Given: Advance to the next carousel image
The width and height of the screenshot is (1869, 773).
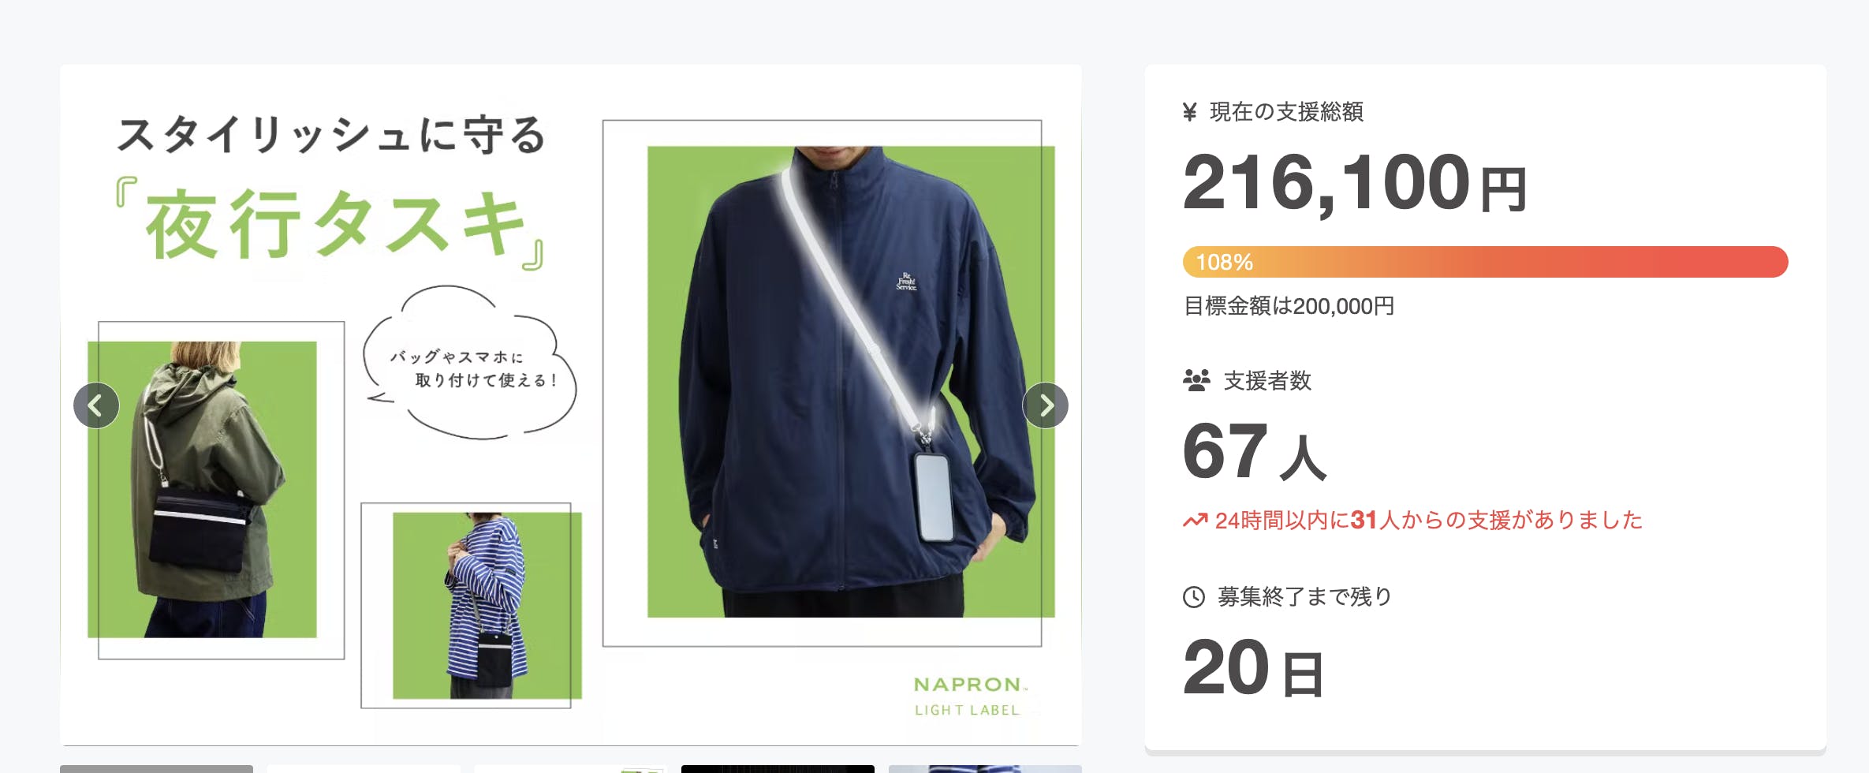Looking at the screenshot, I should 1046,405.
